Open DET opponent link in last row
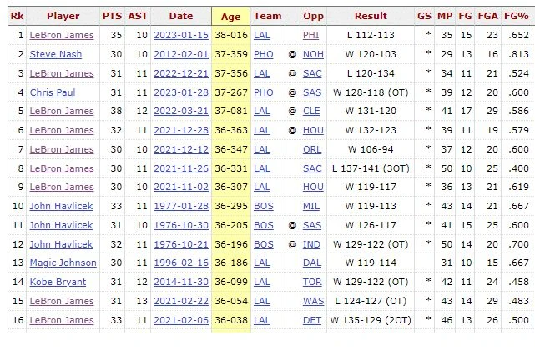535x350 pixels. click(312, 320)
